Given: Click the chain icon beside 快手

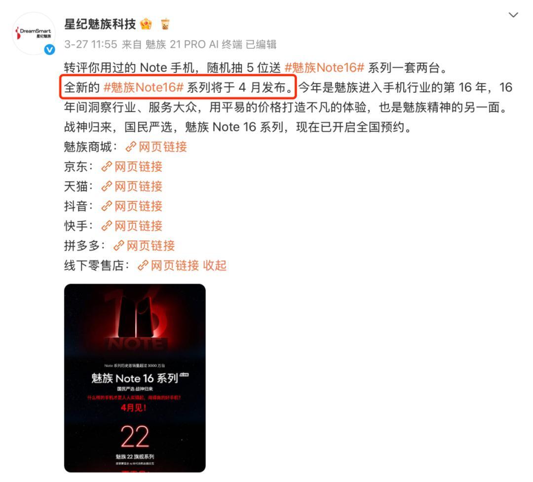Looking at the screenshot, I should [x=107, y=225].
